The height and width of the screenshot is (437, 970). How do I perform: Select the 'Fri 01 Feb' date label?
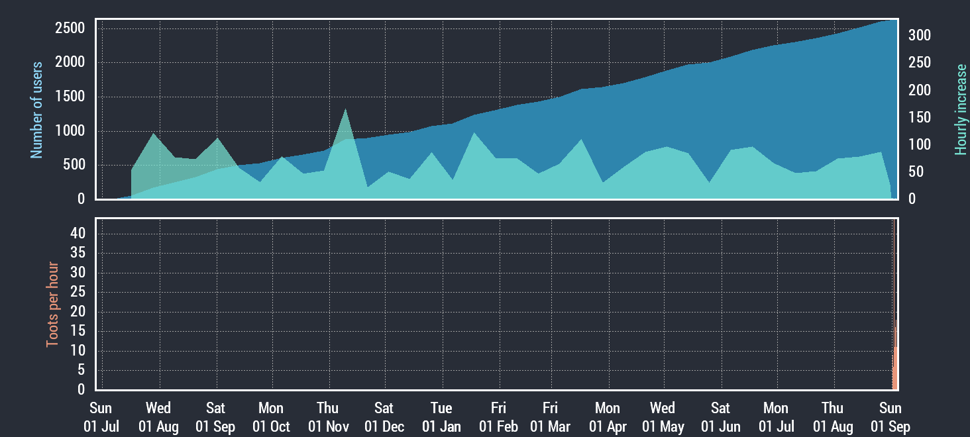coord(498,417)
